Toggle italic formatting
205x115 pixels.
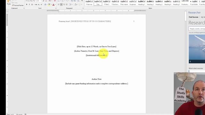pyautogui.click(x=29, y=4)
